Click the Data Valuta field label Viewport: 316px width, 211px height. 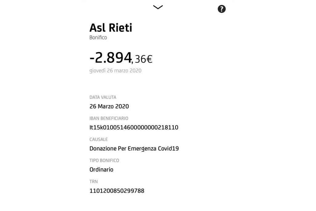(103, 97)
